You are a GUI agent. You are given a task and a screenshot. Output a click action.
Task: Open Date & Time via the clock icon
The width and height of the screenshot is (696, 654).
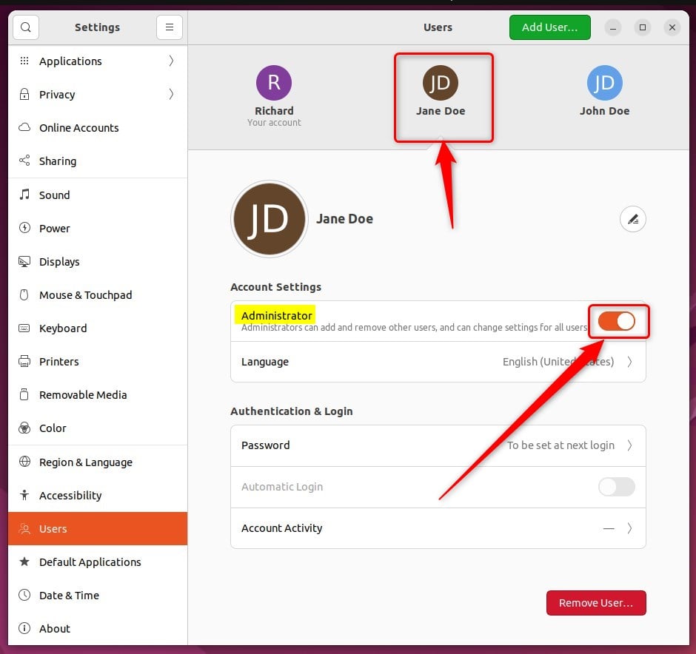pyautogui.click(x=23, y=595)
